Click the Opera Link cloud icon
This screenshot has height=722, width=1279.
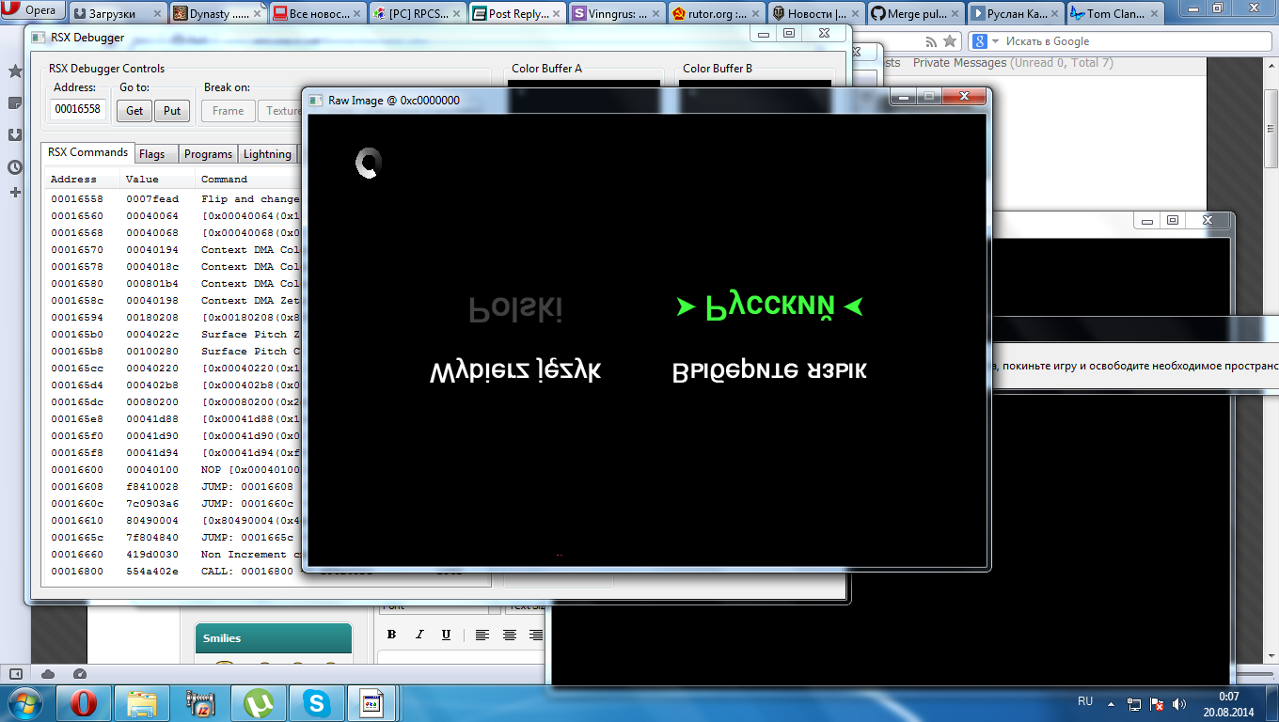(x=48, y=674)
